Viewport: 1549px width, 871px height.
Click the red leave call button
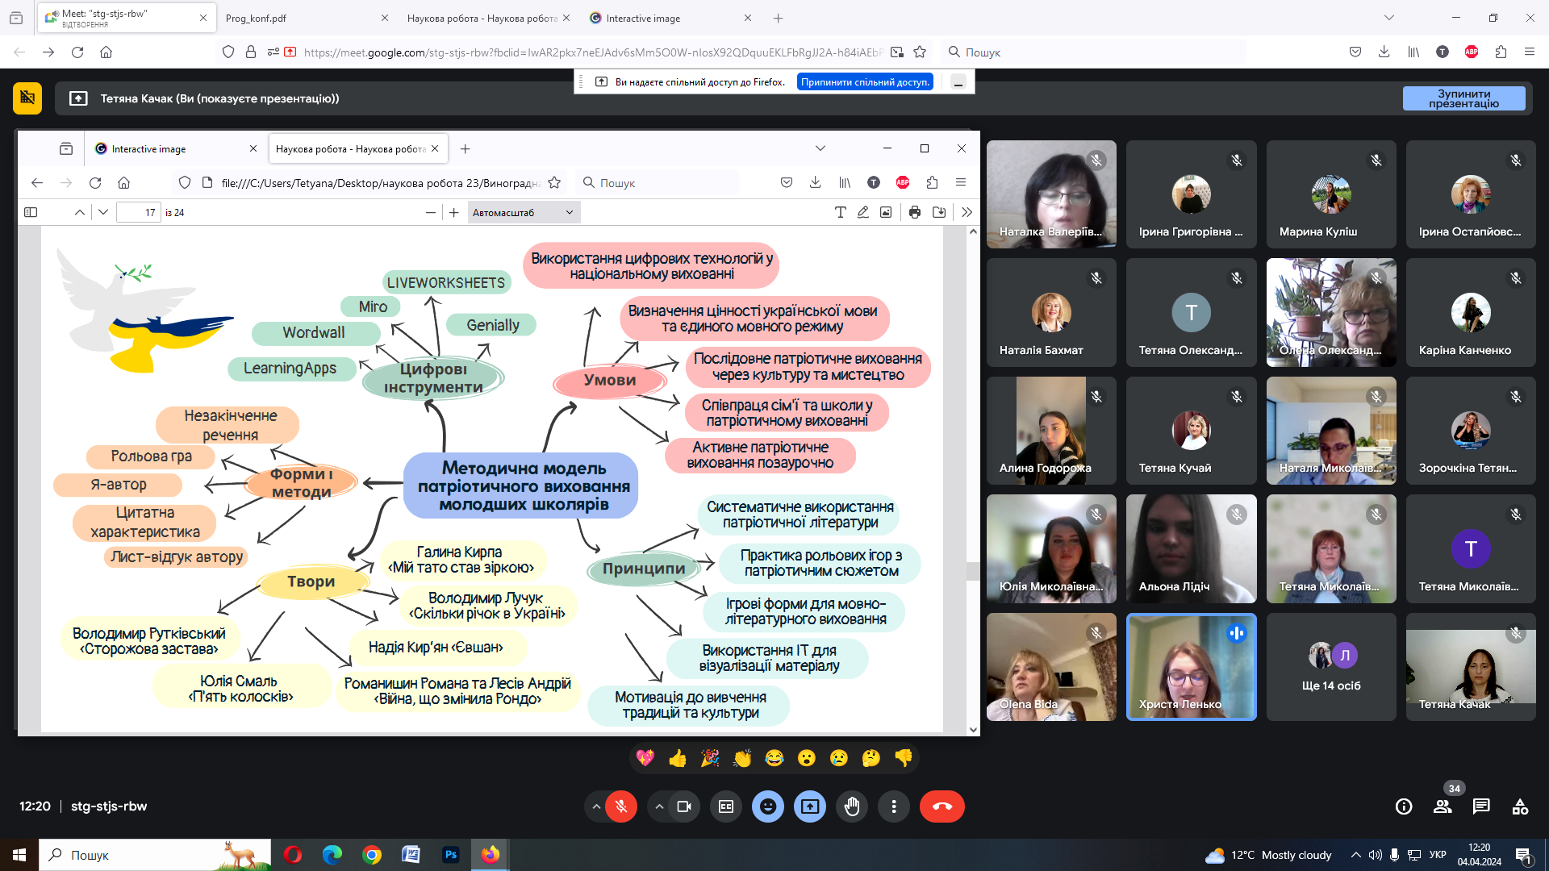[942, 806]
